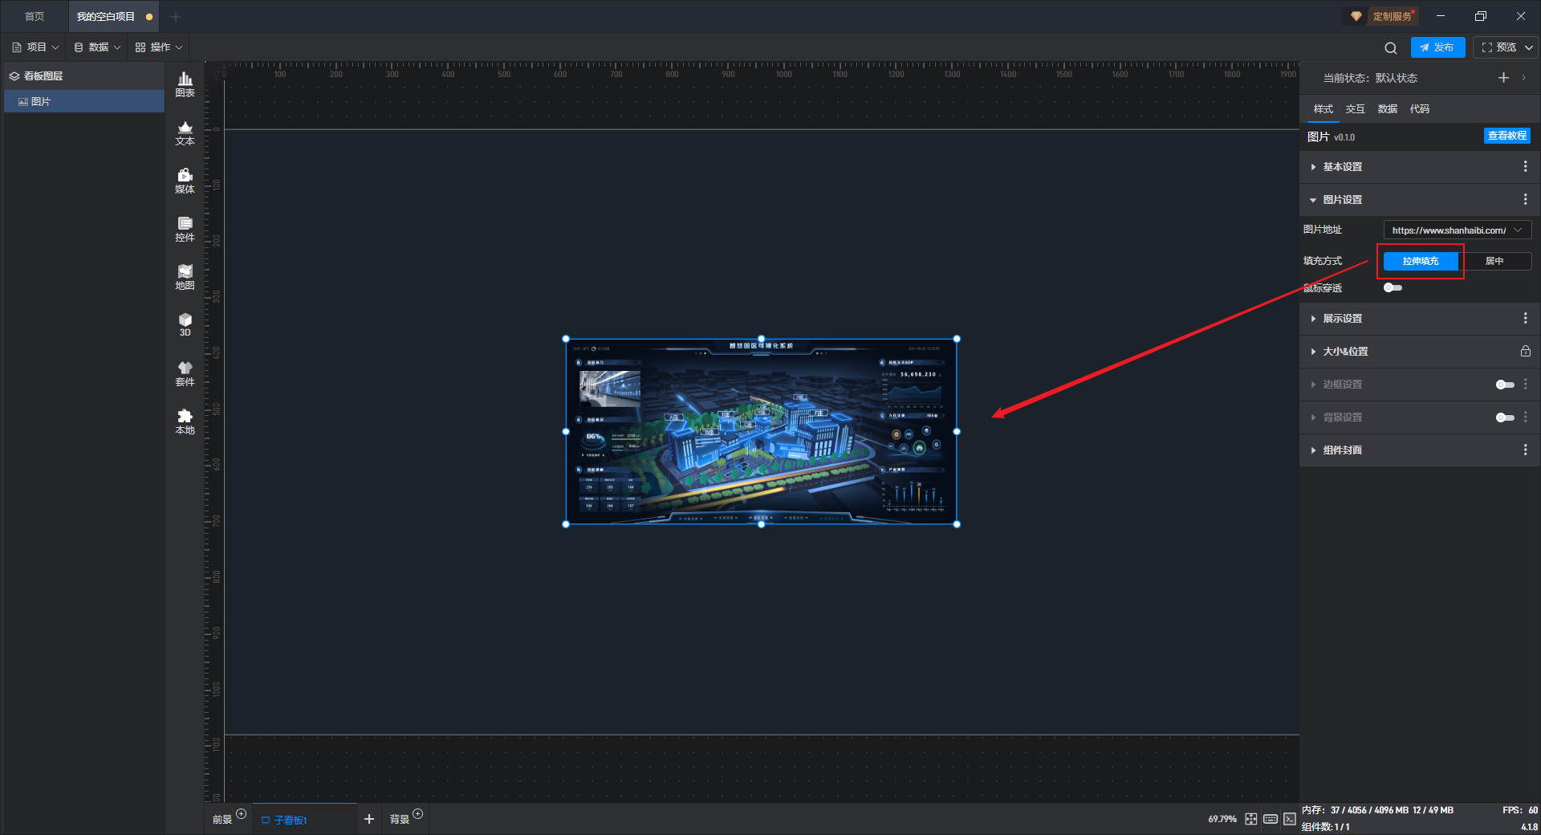The width and height of the screenshot is (1541, 835).
Task: Select 图片 layer in layer tree
Action: (84, 101)
